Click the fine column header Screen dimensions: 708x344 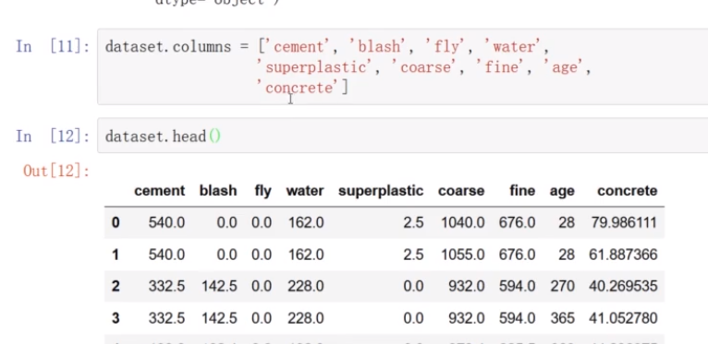[522, 191]
